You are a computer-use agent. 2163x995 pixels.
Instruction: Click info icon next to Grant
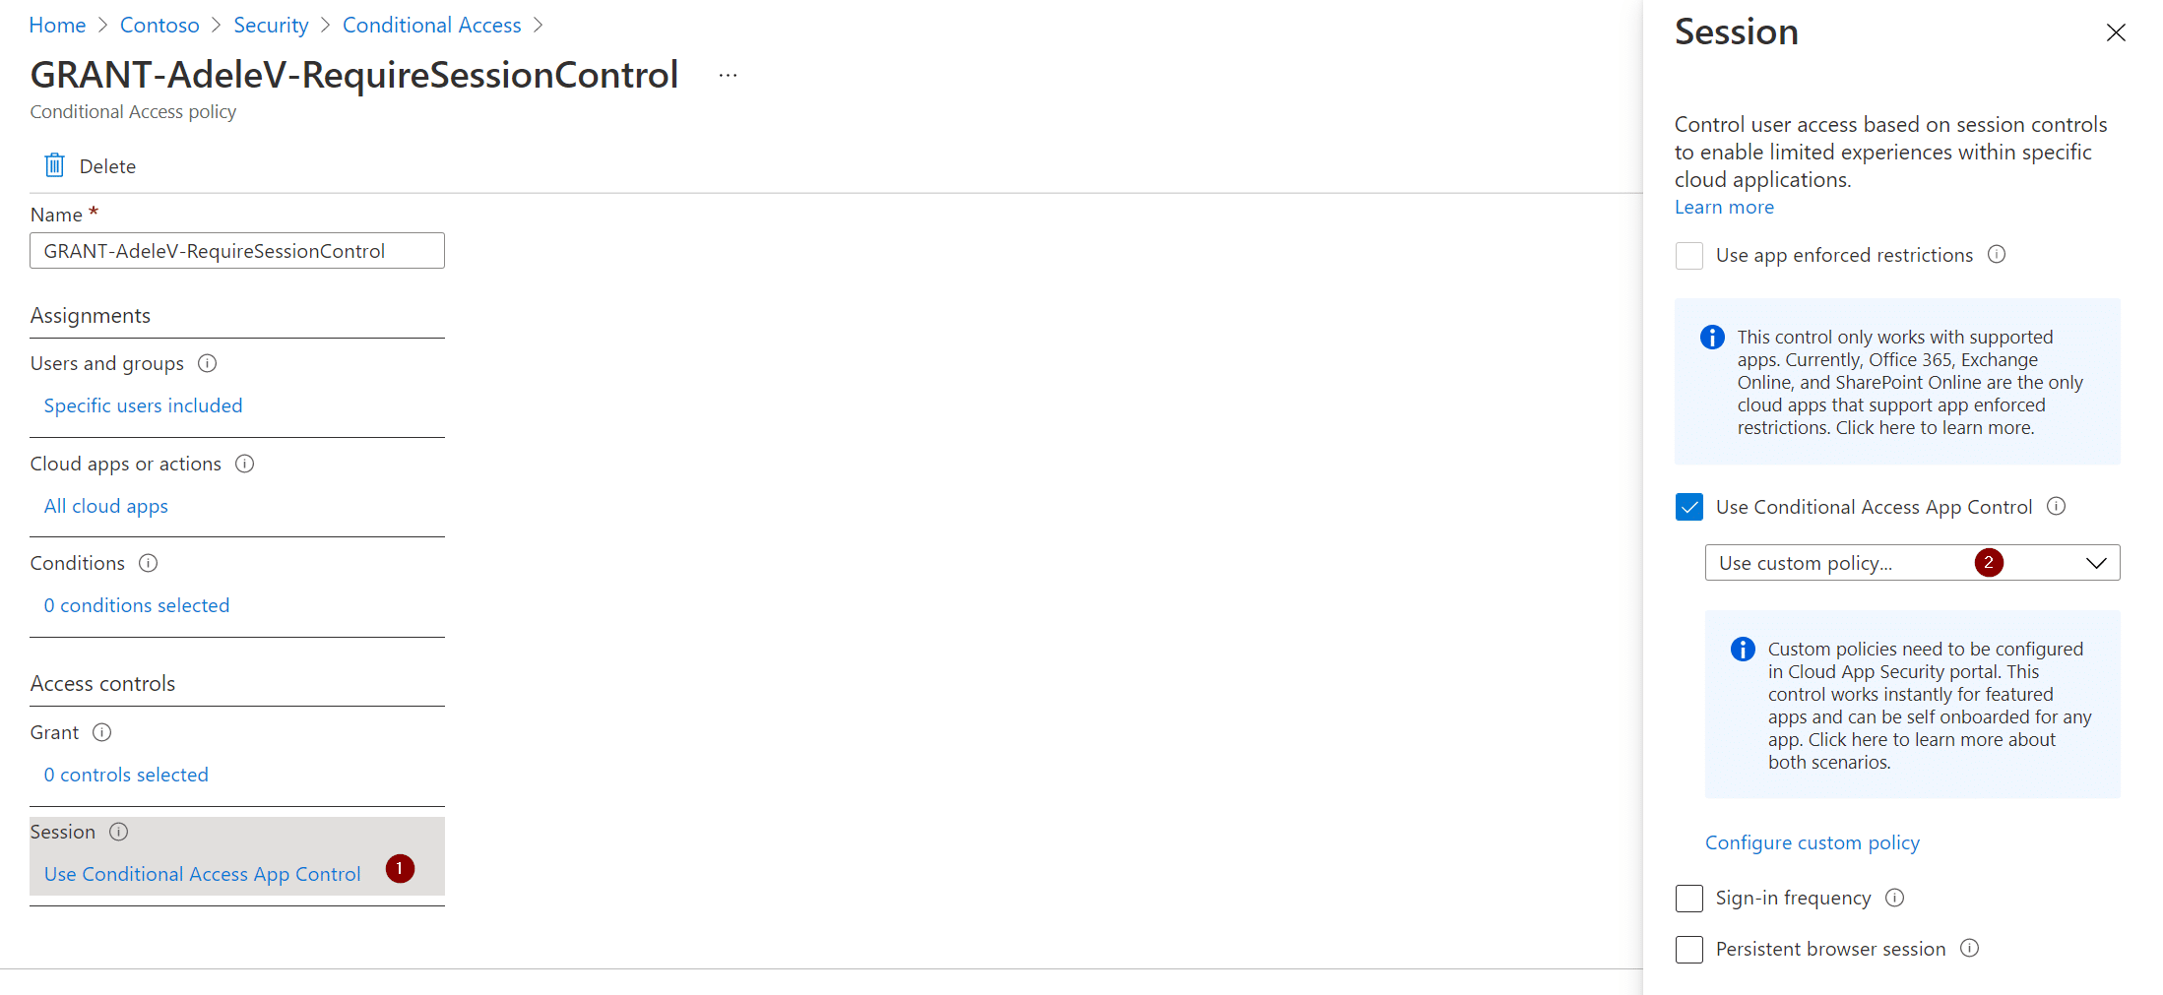102,732
